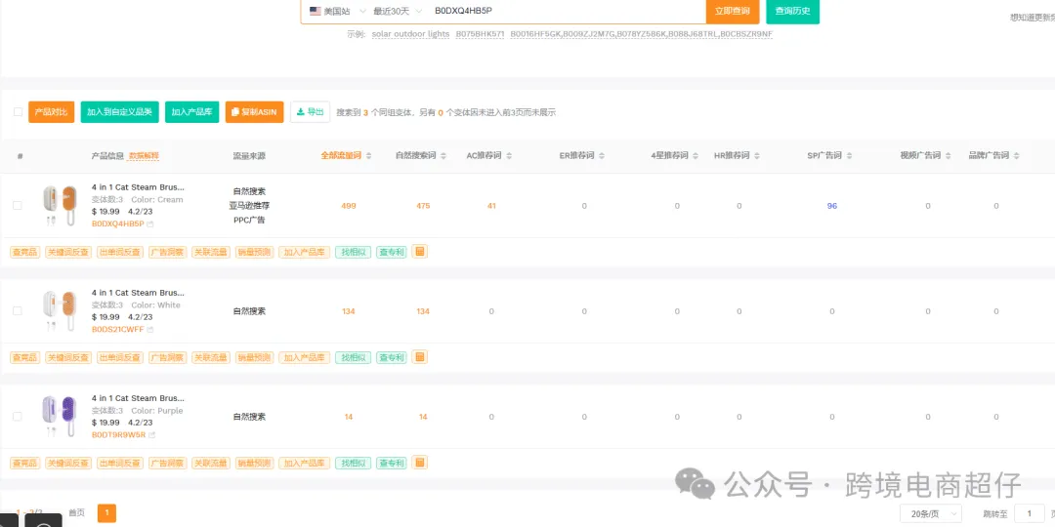1055x527 pixels.
Task: Sort by HR推荐词 column arrows
Action: 757,156
